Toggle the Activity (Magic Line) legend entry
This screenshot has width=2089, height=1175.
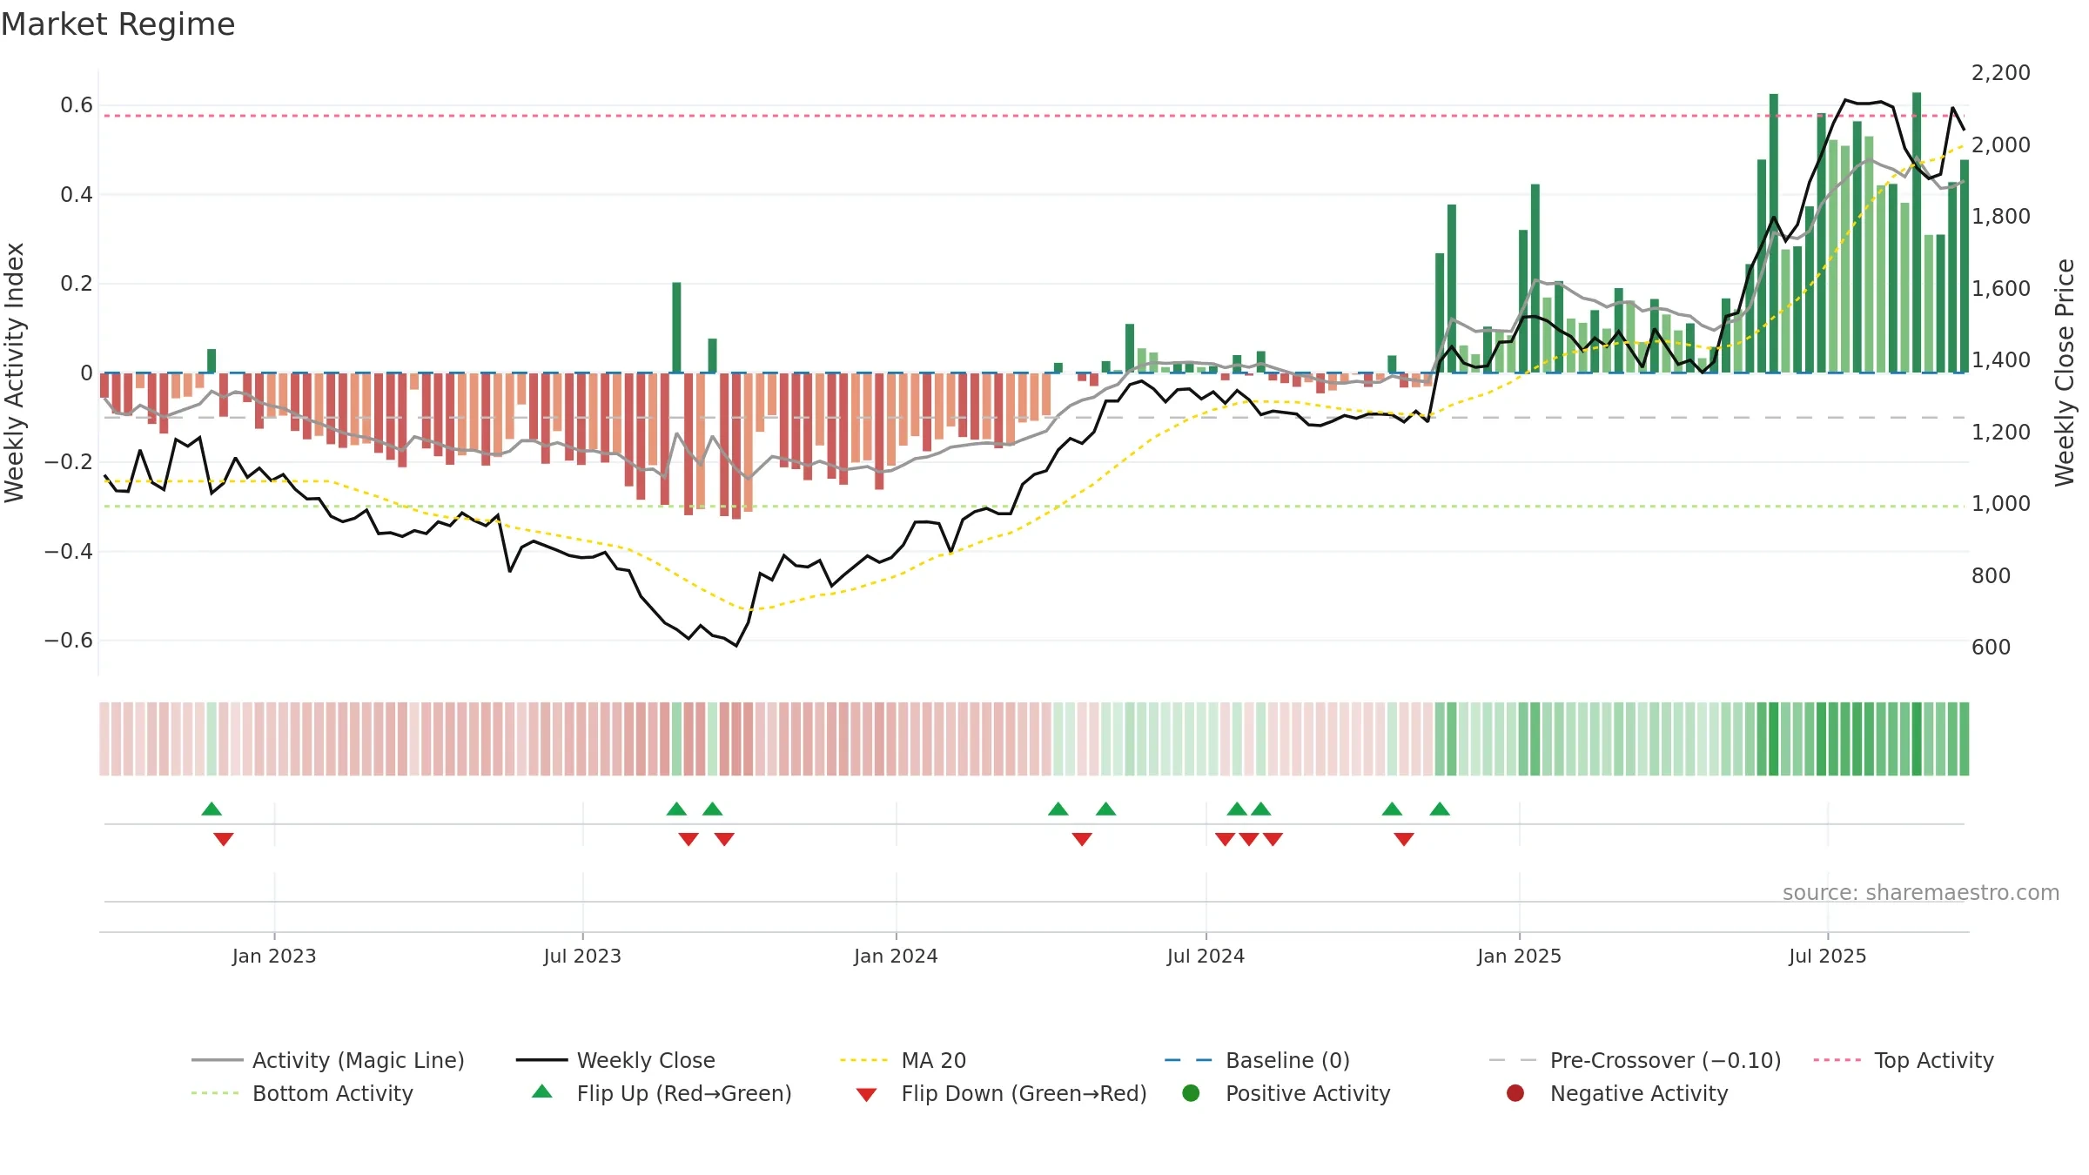click(328, 1060)
